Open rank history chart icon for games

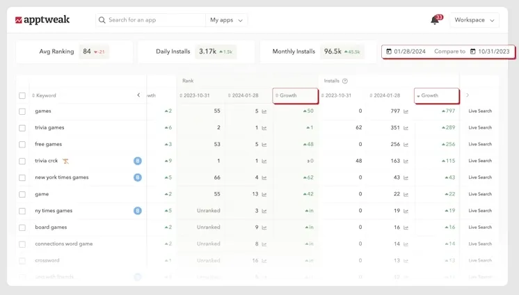click(264, 111)
